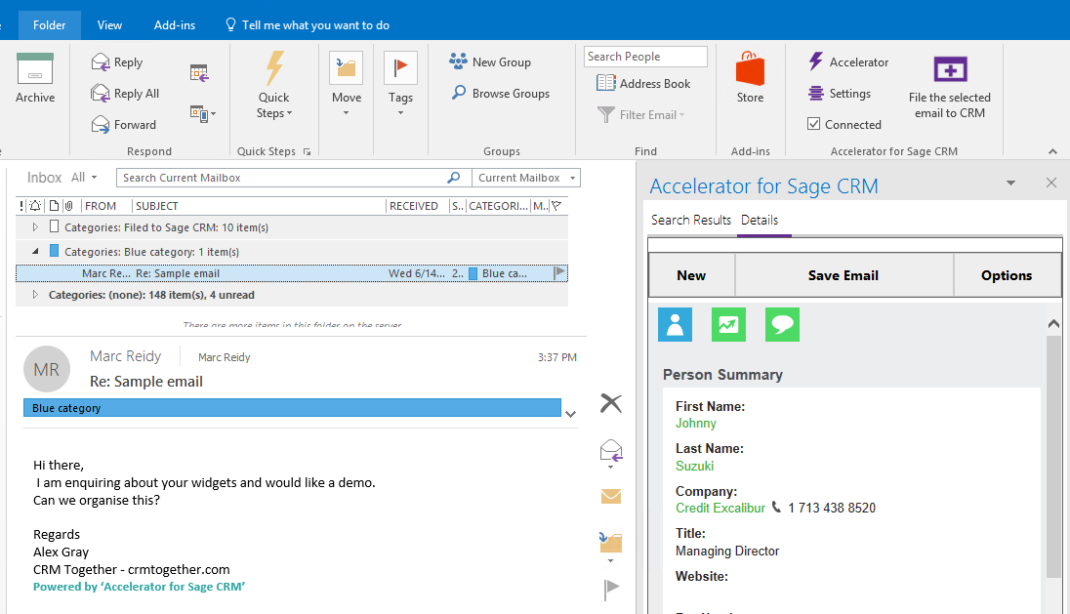Click the blue swatch beside the Blue category group

pyautogui.click(x=55, y=251)
